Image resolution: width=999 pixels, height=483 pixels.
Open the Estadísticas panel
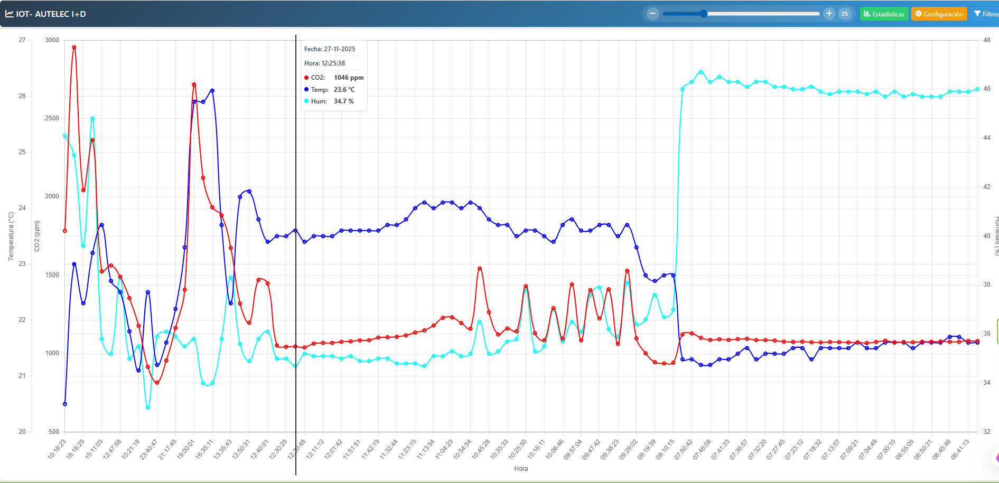coord(884,13)
